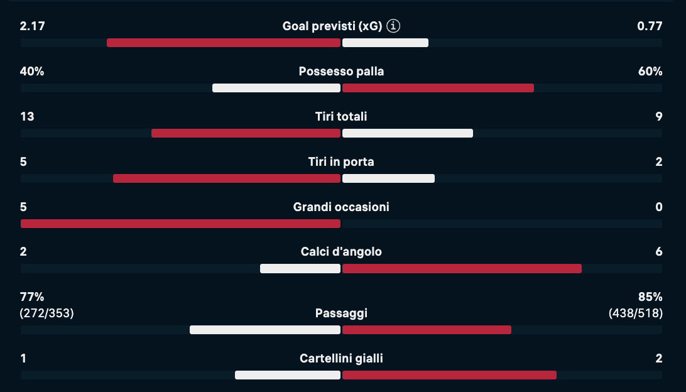Click the red Grandi occasioni bar
This screenshot has width=686, height=392.
pos(180,224)
